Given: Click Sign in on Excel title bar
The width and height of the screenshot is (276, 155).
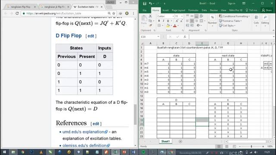Looking at the screenshot, I should click(232, 3).
